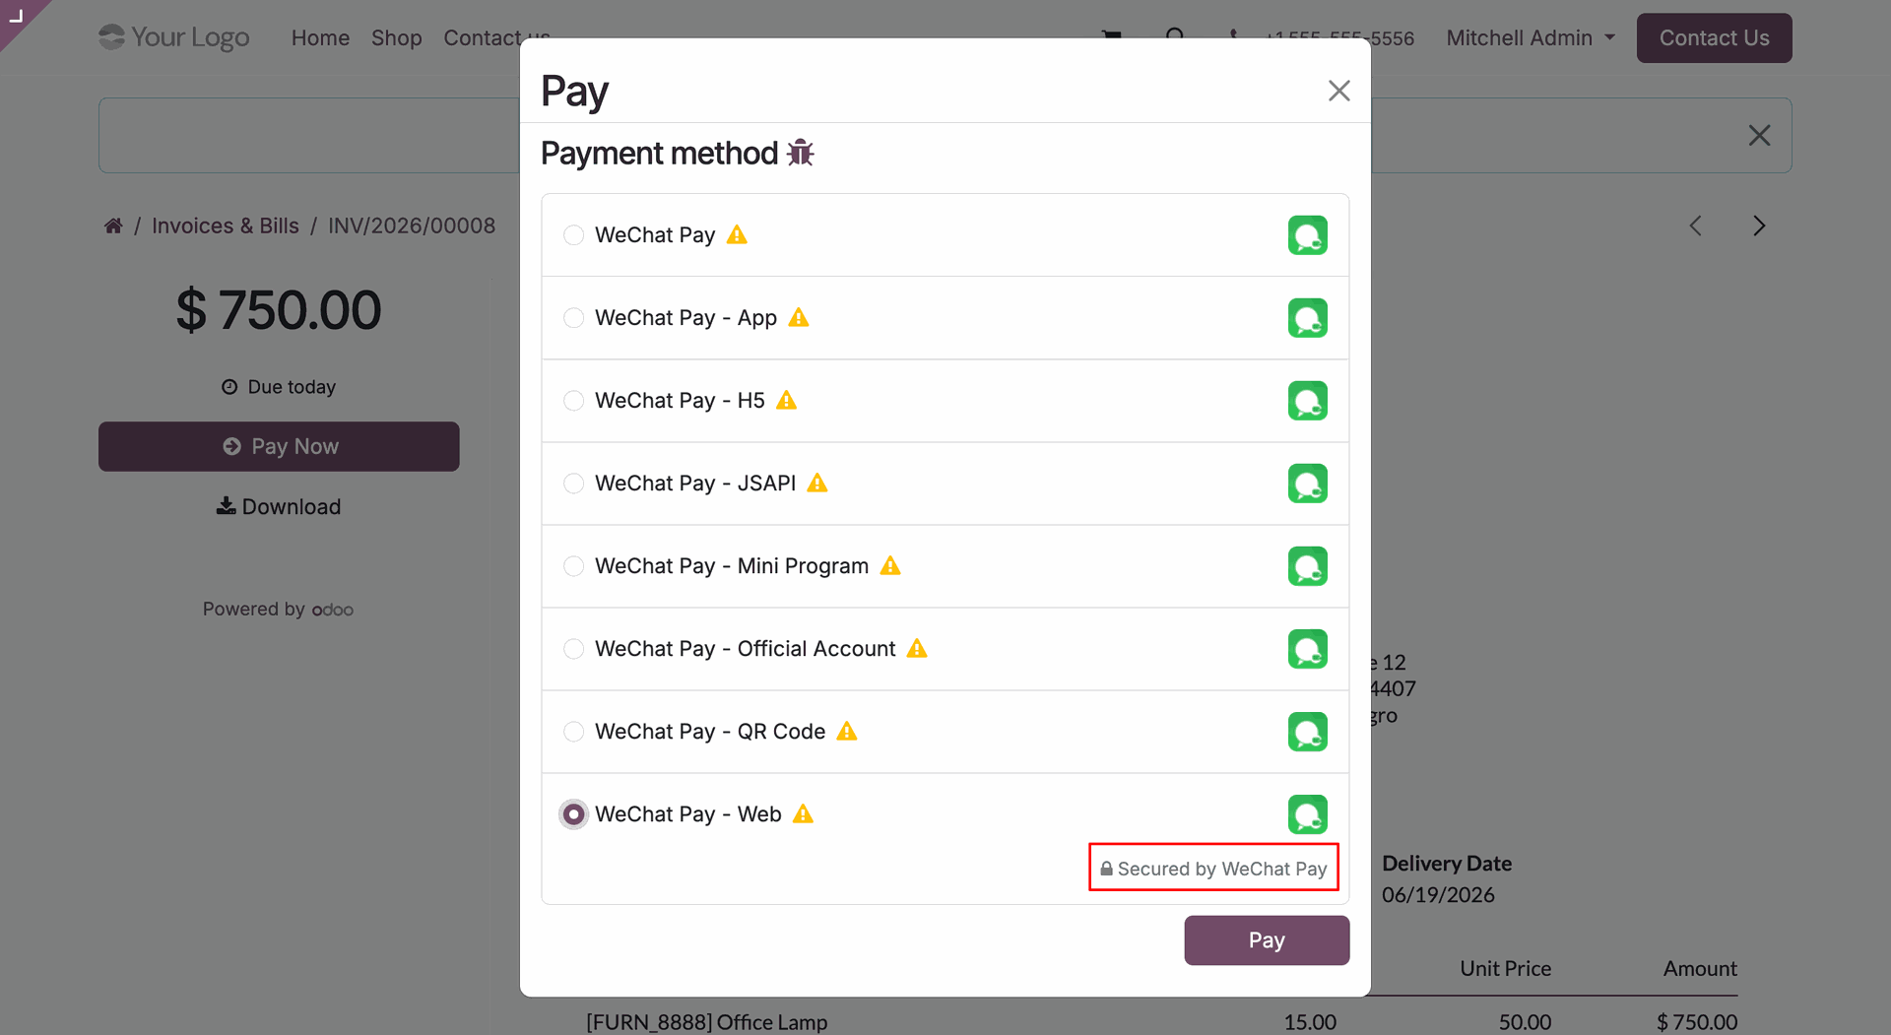Go to next invoice using right chevron
1891x1035 pixels.
coord(1759,226)
